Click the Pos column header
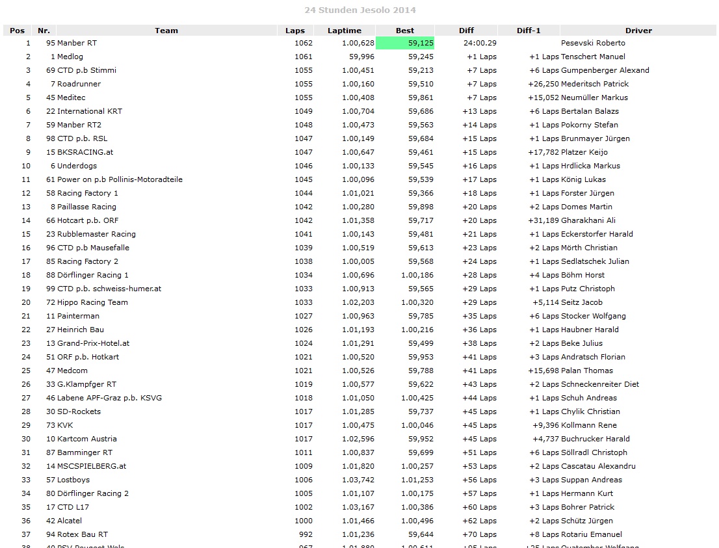 pos(18,31)
